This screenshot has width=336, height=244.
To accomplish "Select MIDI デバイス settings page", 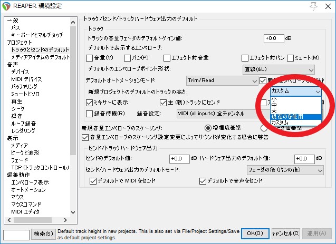I will point(26,79).
